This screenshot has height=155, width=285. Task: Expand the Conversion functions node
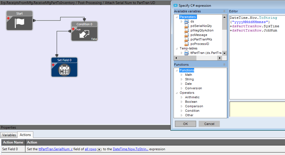pyautogui.click(x=181, y=88)
